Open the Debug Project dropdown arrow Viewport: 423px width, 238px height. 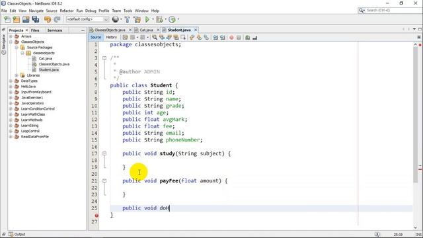pos(165,19)
